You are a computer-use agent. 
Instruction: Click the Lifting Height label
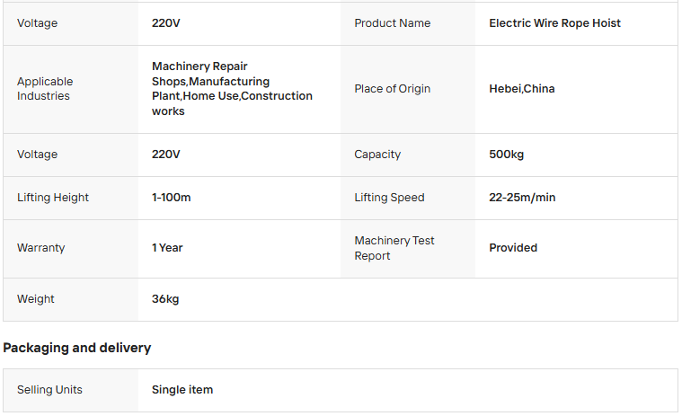point(53,198)
